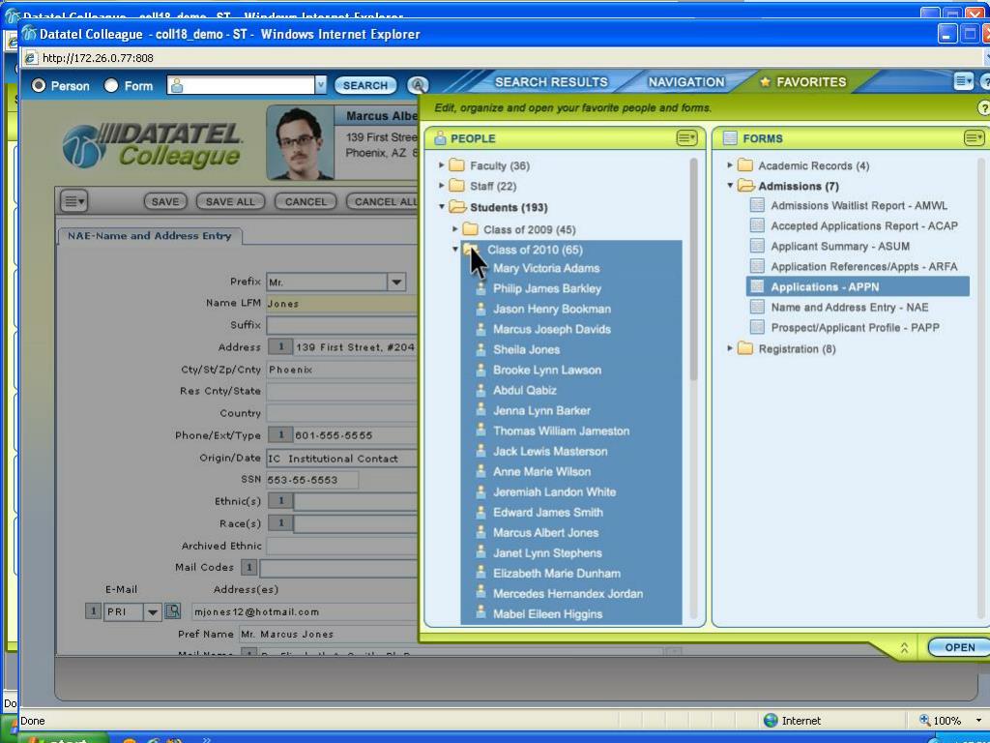Open the Prefix dropdown arrow
Image resolution: width=990 pixels, height=743 pixels.
396,282
